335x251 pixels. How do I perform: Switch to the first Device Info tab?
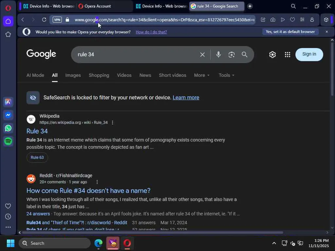click(49, 6)
